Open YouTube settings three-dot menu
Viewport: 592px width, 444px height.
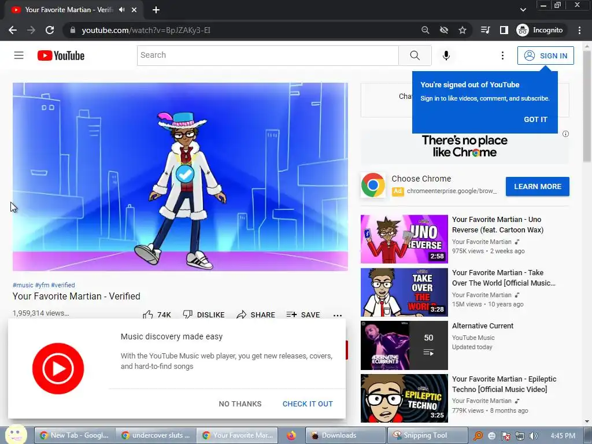502,55
